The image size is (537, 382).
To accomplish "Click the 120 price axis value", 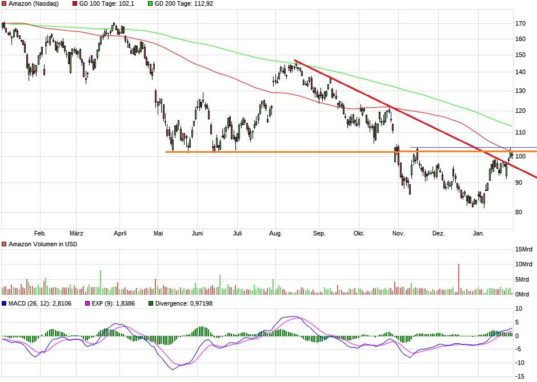I will 520,111.
